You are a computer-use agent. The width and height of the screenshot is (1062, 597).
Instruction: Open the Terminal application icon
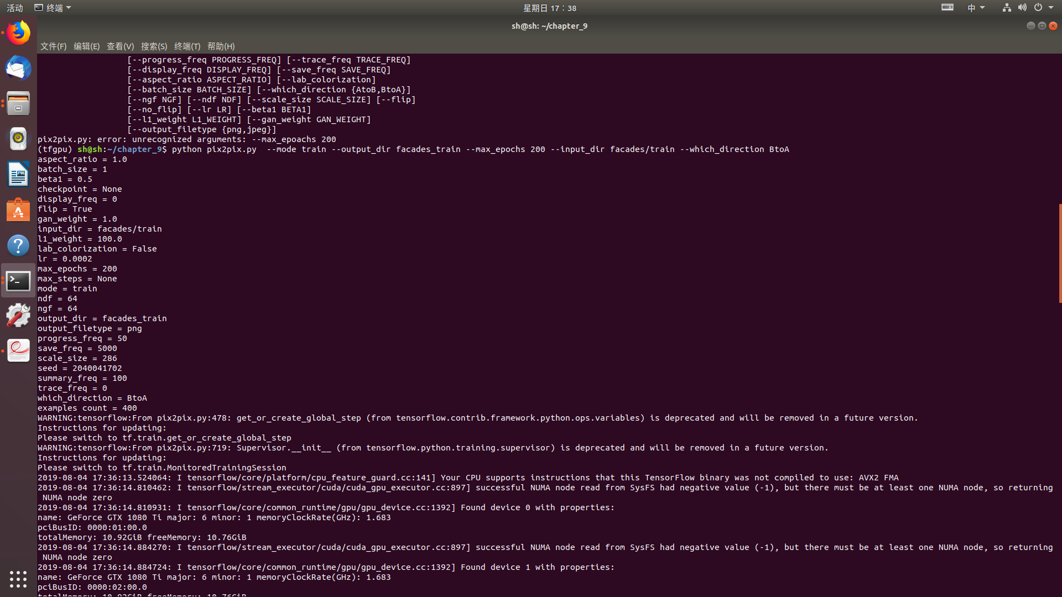(18, 281)
